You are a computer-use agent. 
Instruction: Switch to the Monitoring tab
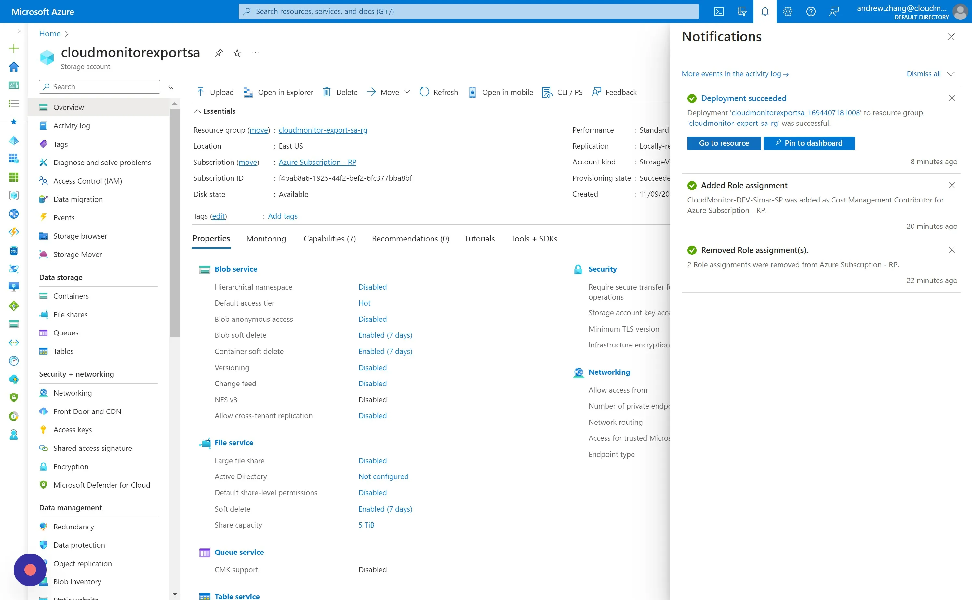[266, 239]
